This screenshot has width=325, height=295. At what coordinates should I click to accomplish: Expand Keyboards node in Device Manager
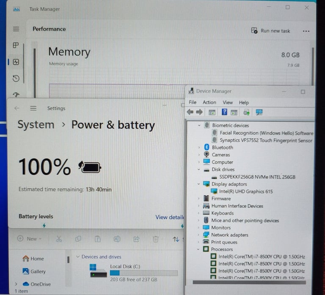pyautogui.click(x=198, y=213)
